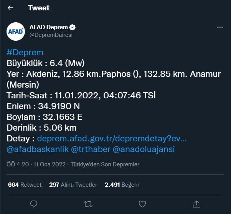Like the tweet with heart icon
The width and height of the screenshot is (231, 214).
(x=142, y=203)
